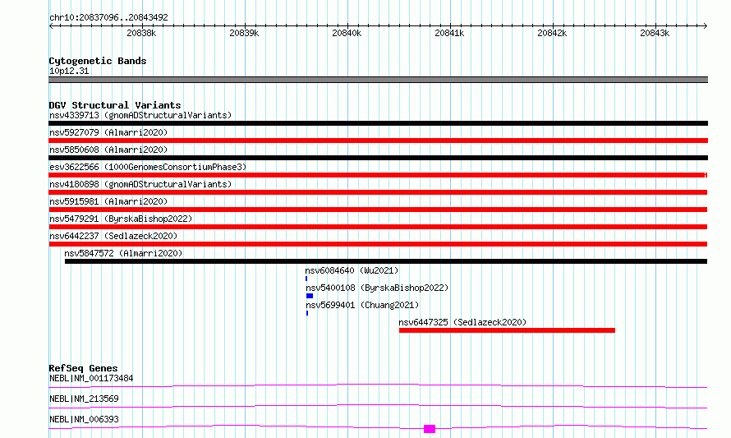Open nsv5400108 (ByrskaBishop2022) label
The height and width of the screenshot is (438, 731).
point(377,288)
